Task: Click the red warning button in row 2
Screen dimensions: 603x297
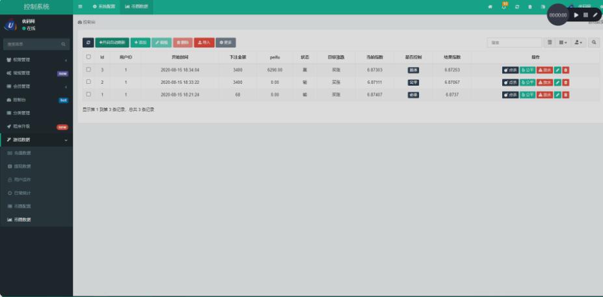Action: click(544, 83)
